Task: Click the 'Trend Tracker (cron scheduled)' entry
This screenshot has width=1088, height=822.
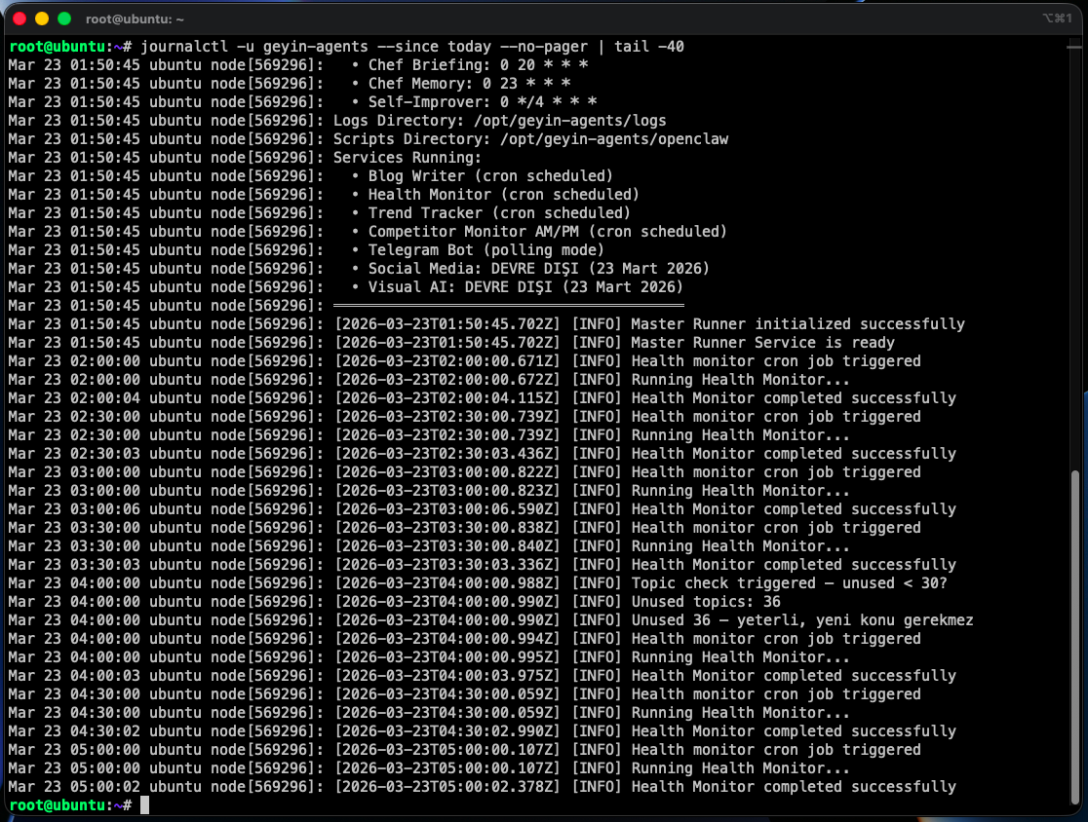Action: (x=499, y=212)
